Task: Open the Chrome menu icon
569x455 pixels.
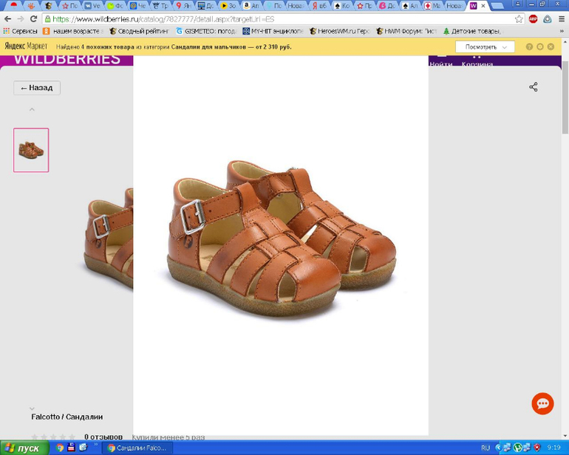Action: 561,19
